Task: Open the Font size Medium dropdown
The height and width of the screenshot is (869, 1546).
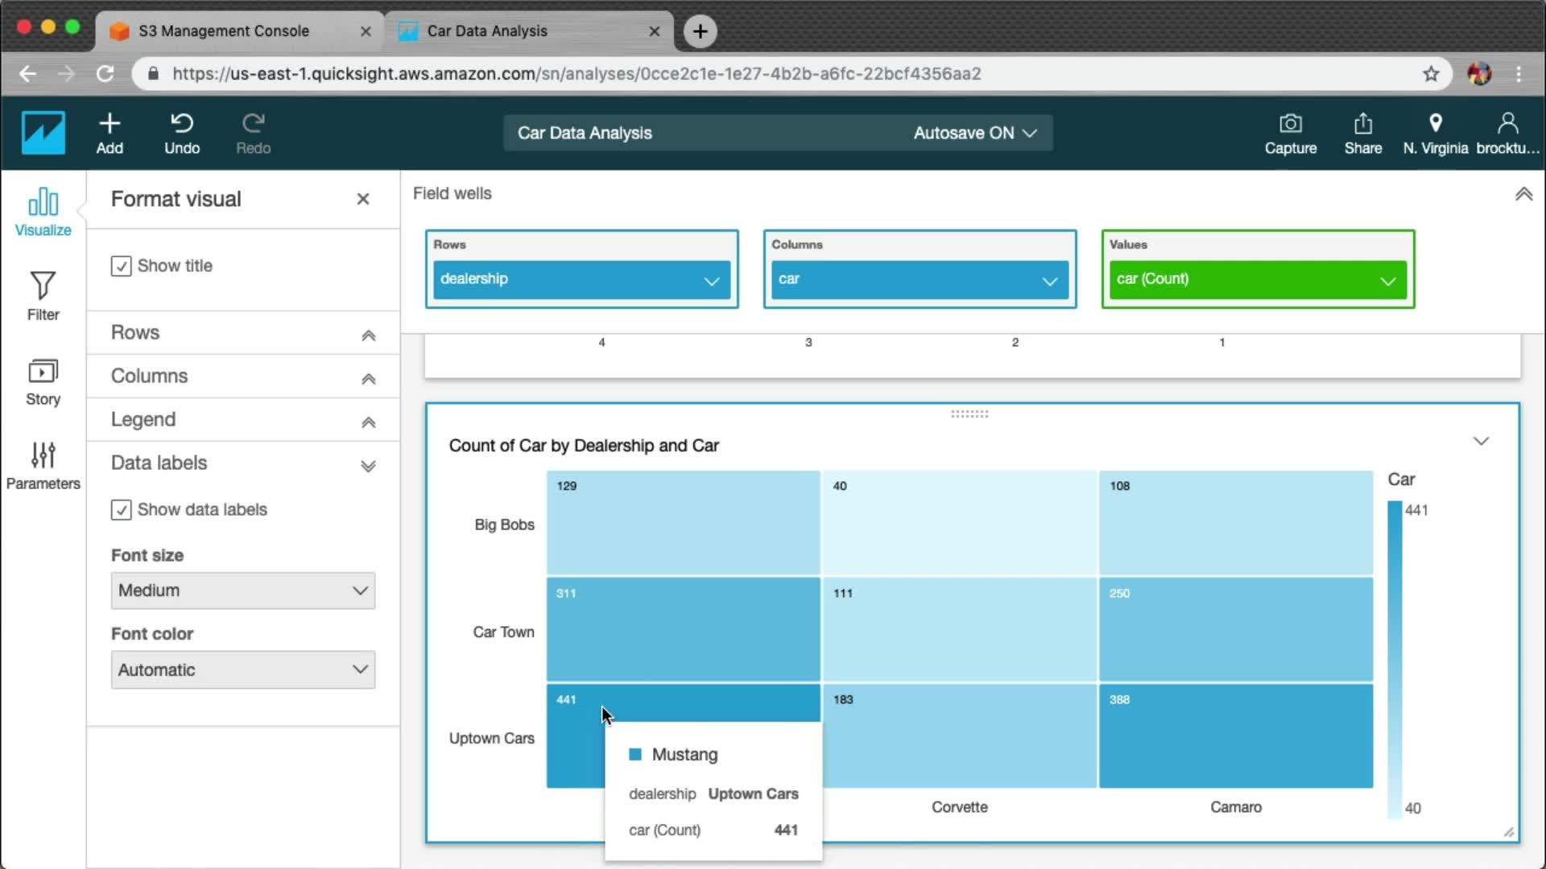Action: tap(242, 591)
